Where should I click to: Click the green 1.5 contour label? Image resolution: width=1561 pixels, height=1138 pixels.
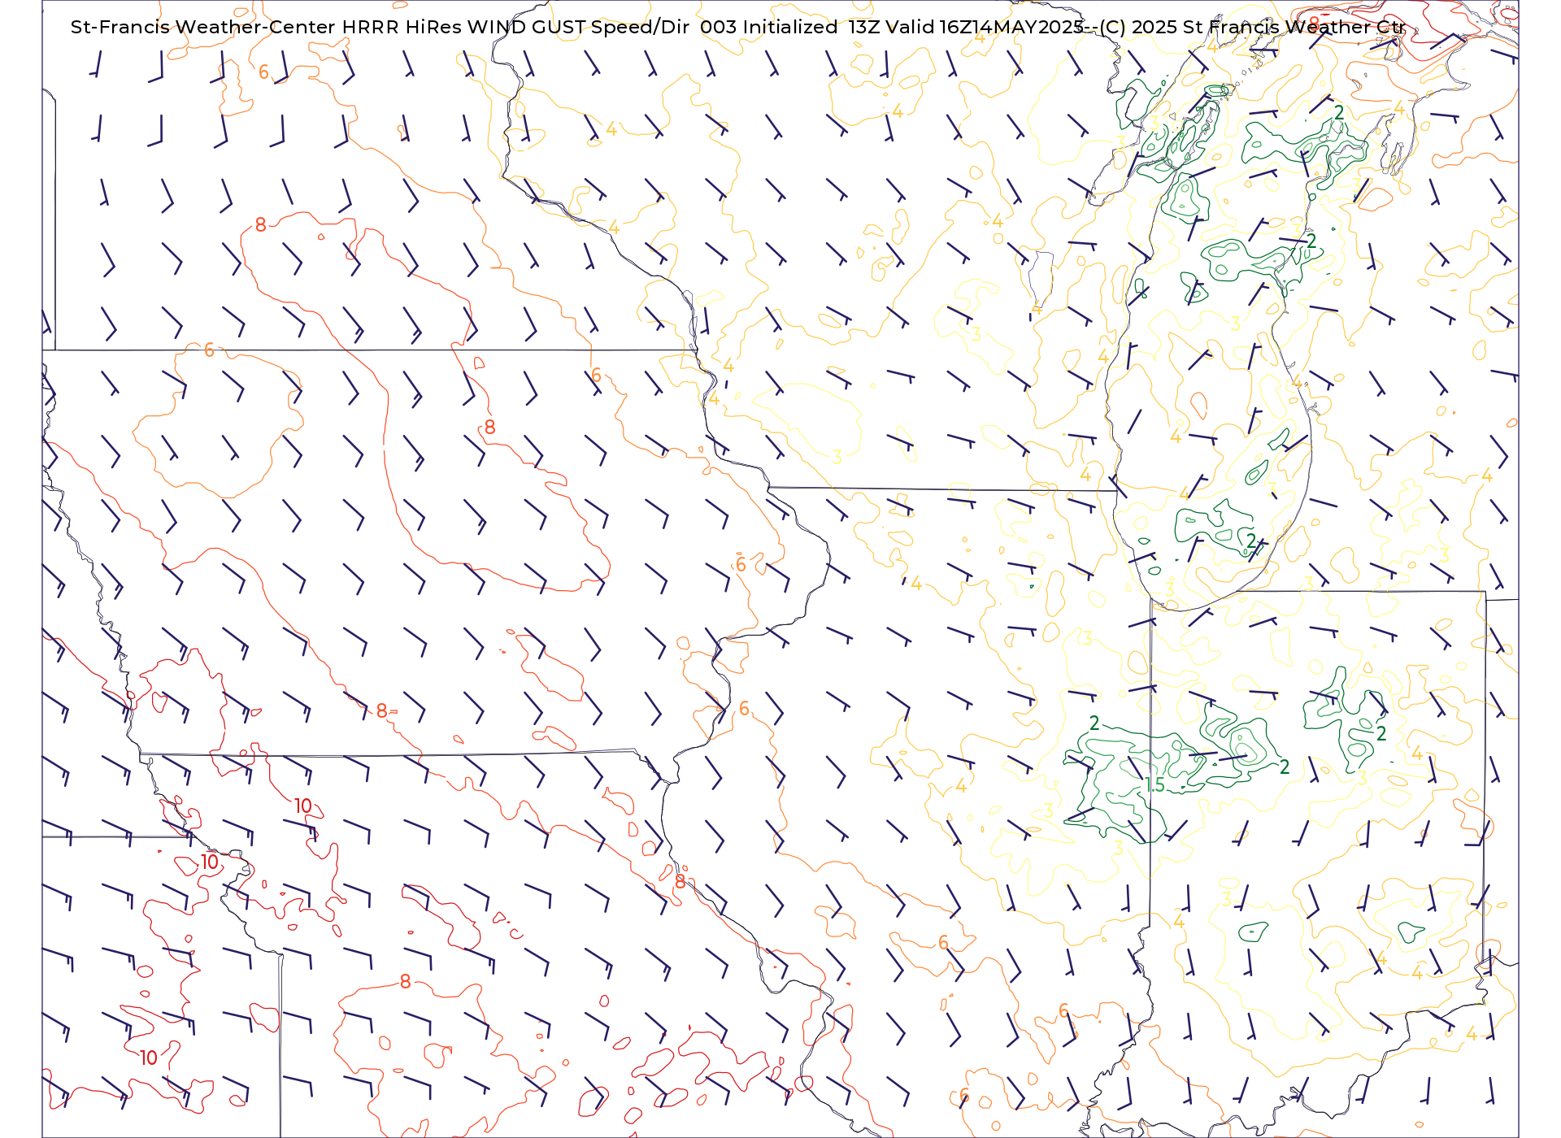pyautogui.click(x=1154, y=785)
